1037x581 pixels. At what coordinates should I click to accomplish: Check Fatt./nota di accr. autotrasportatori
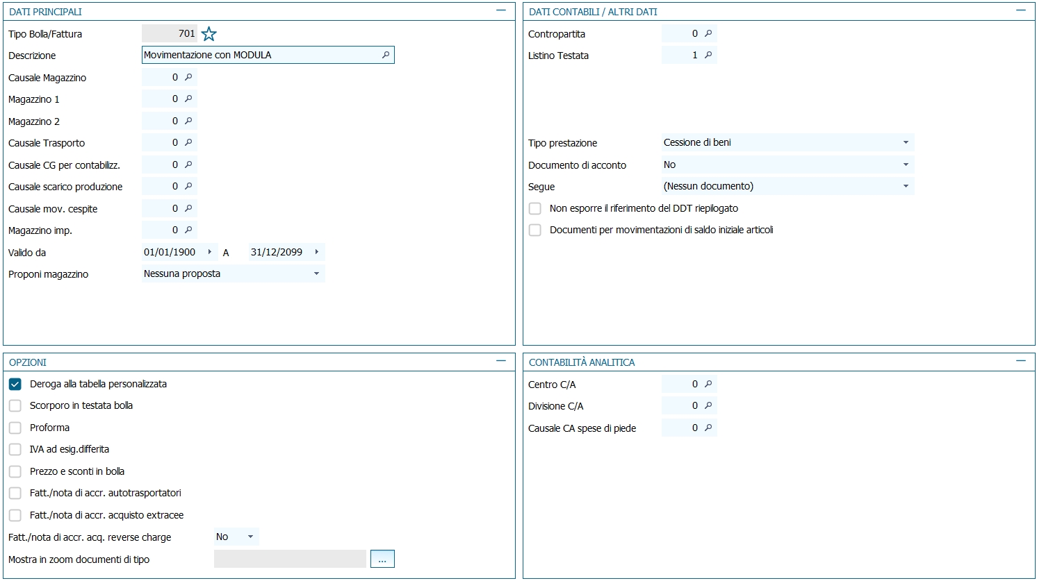(x=15, y=493)
